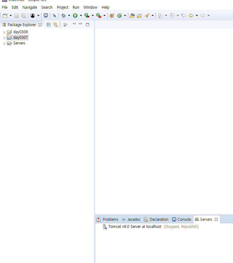The width and height of the screenshot is (233, 263).
Task: Click the Previous Annotation icon
Action: click(172, 16)
